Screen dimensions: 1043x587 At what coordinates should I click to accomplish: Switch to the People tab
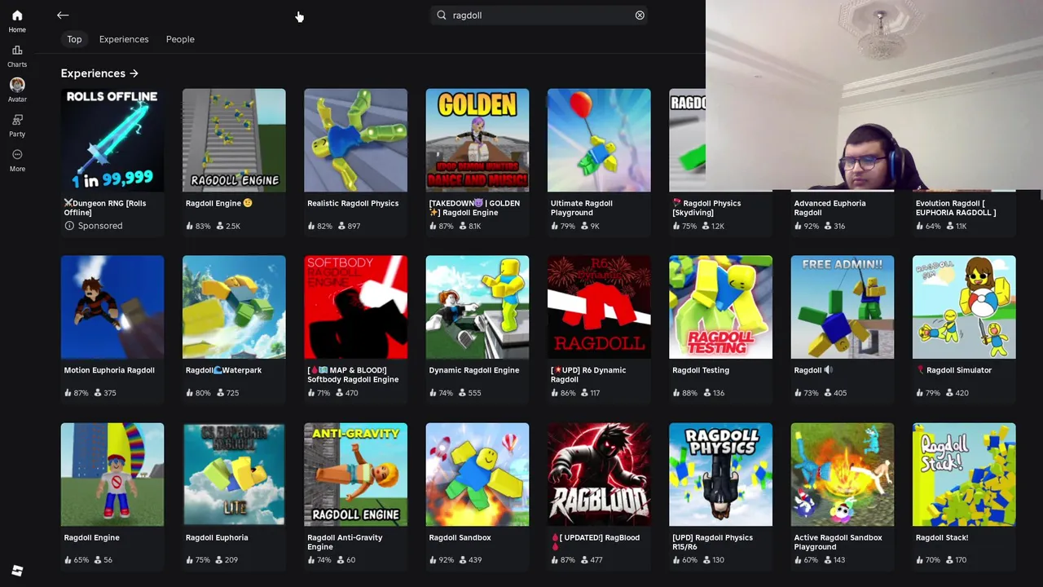pos(180,39)
